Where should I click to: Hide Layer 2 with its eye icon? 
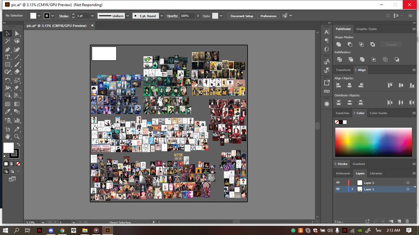tap(338, 182)
